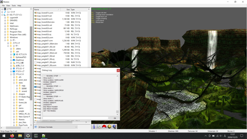Confirm Debug Log with OK button
Image resolution: width=247 pixels, height=139 pixels.
115,118
